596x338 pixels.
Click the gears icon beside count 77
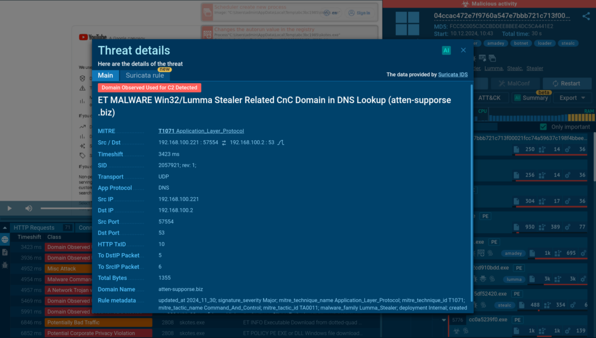point(567,227)
